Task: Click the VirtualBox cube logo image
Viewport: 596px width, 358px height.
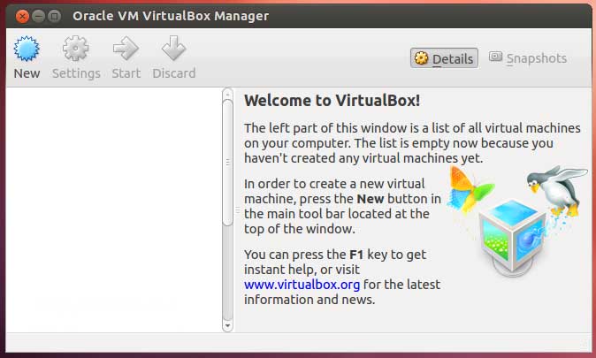Action: [512, 238]
